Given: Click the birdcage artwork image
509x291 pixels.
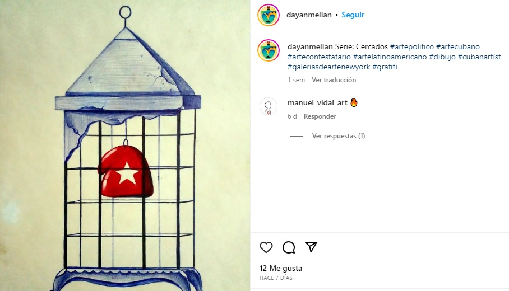Looking at the screenshot, I should (125, 145).
